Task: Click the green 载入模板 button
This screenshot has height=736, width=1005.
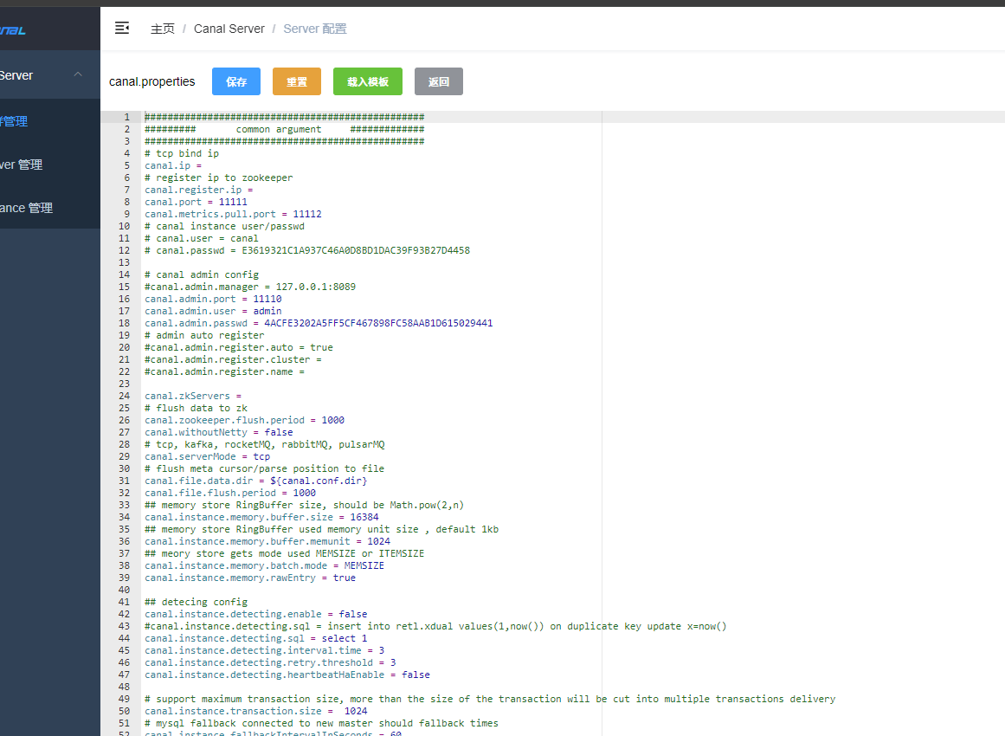Action: (367, 81)
